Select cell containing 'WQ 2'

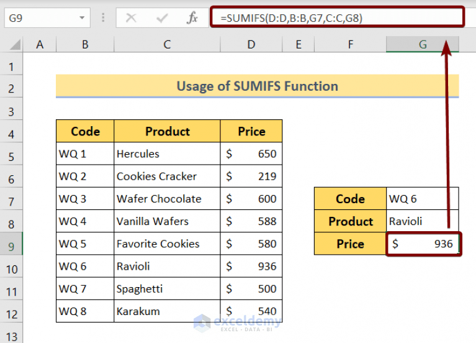tap(85, 176)
